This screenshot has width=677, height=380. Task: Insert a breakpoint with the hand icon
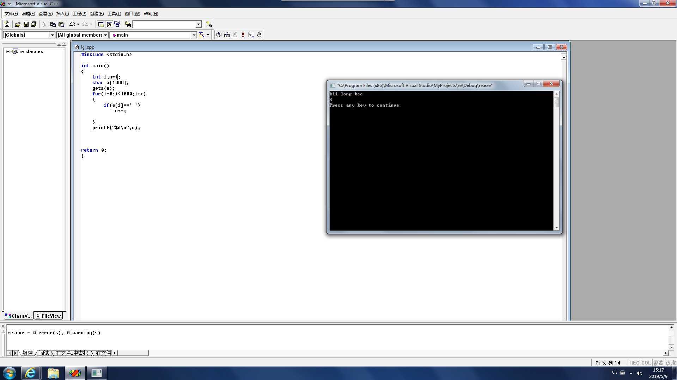259,35
